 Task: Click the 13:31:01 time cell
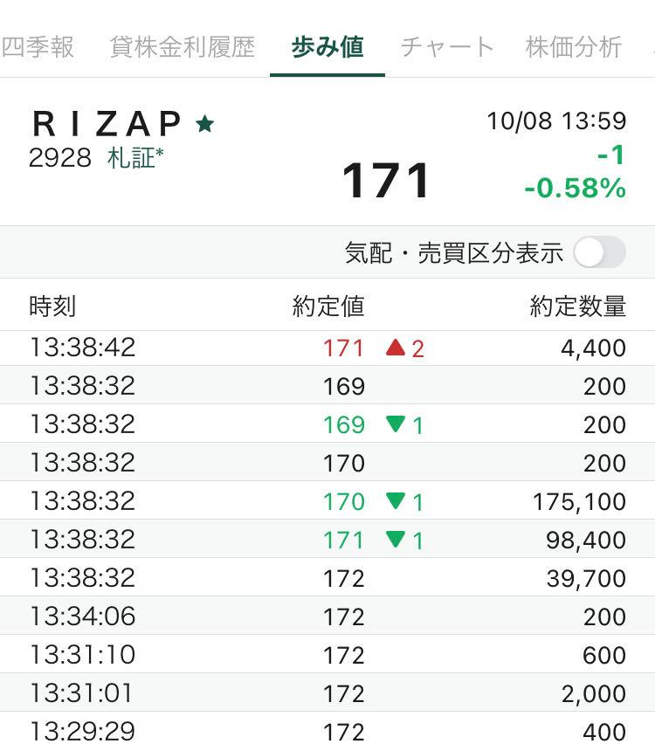[80, 693]
